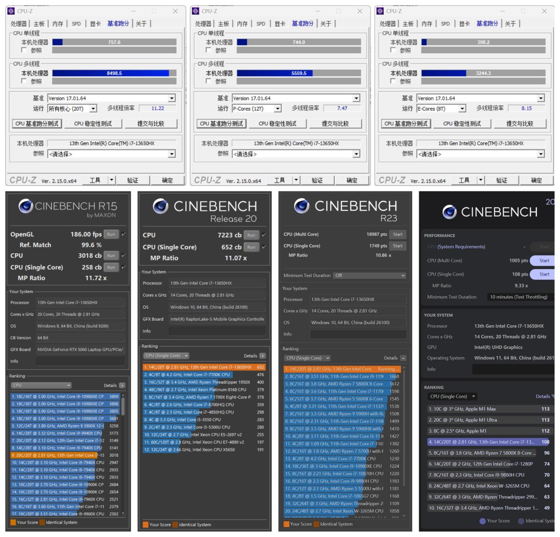Select the Apple M1 Max ranking row in Cinebench 2024
Viewport: 560px width, 537px height.
click(490, 409)
